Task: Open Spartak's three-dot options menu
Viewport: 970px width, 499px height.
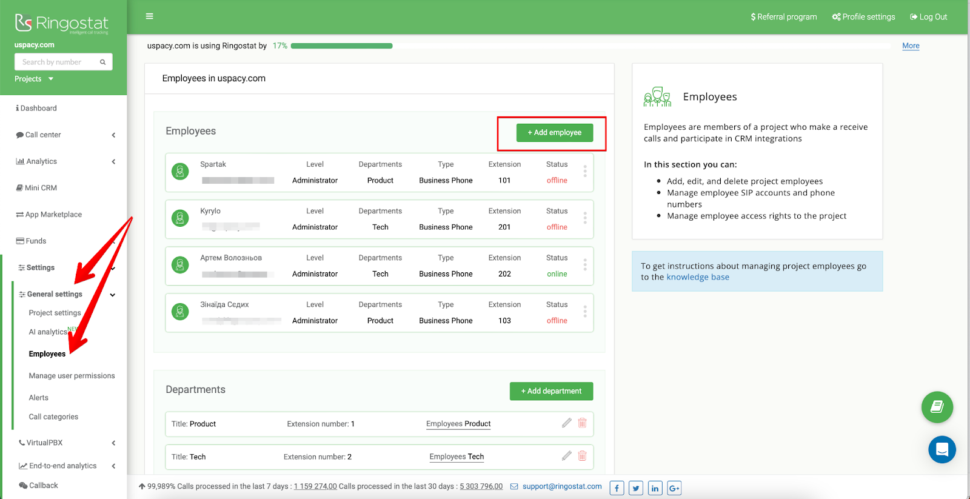Action: pos(585,171)
